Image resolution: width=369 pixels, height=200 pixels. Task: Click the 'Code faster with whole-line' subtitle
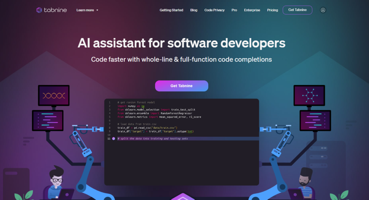coord(182,59)
